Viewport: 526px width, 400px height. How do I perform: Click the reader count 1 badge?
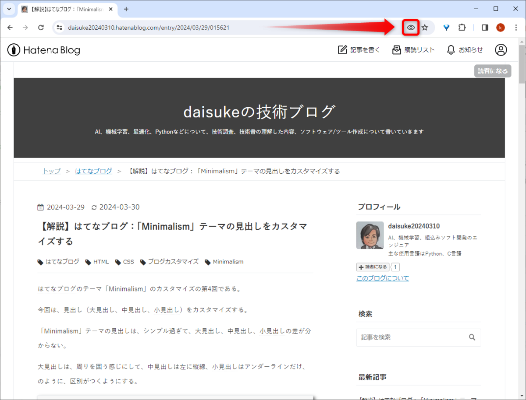click(x=395, y=267)
